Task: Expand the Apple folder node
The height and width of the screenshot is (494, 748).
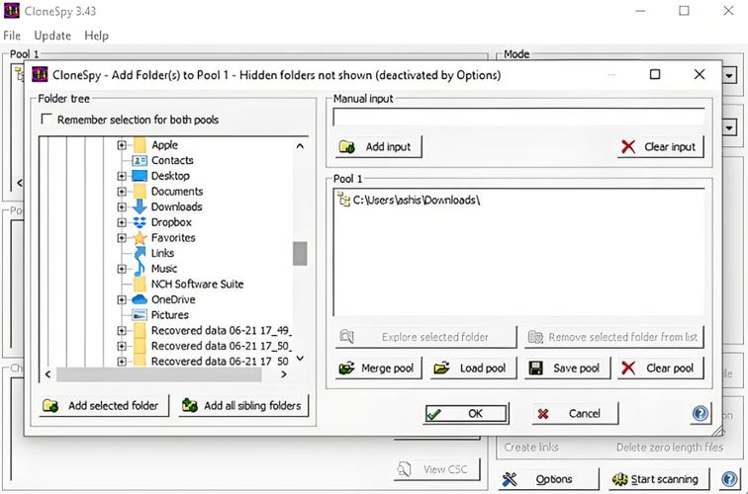Action: click(x=122, y=145)
